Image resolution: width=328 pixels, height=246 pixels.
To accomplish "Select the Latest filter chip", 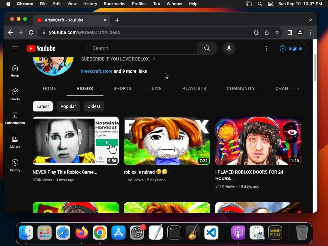I will [43, 106].
